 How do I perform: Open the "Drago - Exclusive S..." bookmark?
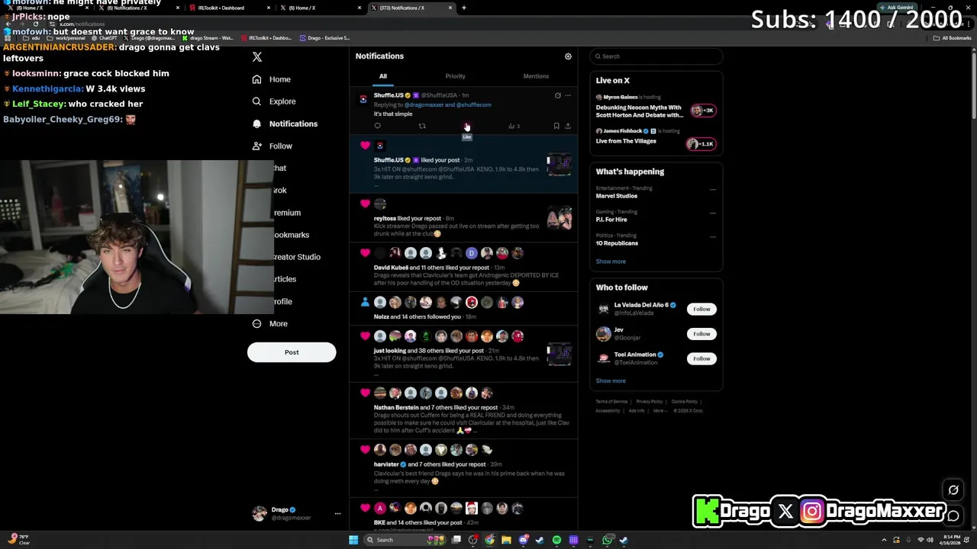(325, 38)
